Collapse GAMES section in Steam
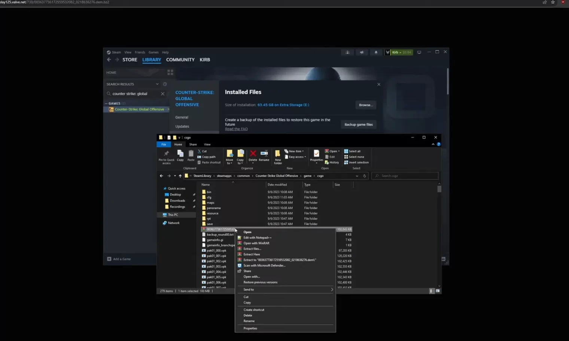The height and width of the screenshot is (341, 569). (x=106, y=104)
